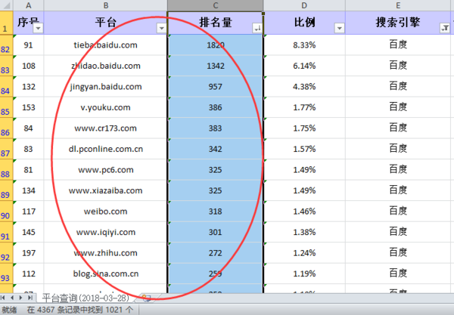Screen dimensions: 454x315
Task: Click the 百度 cell in row 82
Action: tap(398, 45)
